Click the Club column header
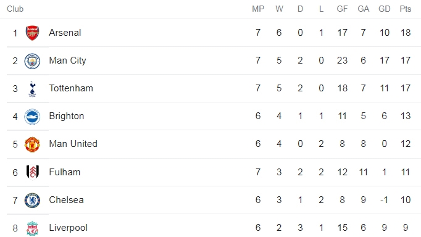This screenshot has height=237, width=421. click(x=15, y=9)
